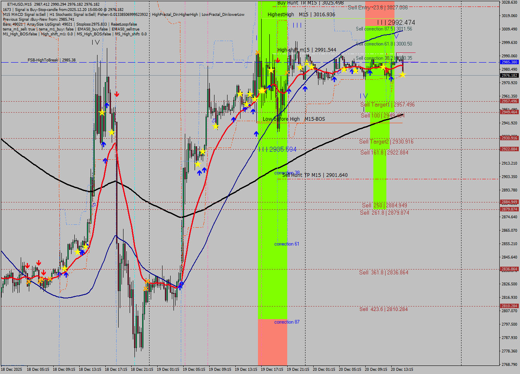The width and height of the screenshot is (520, 374).
Task: Click the blue IV wave marker above Sell Target1
Action: 363,96
